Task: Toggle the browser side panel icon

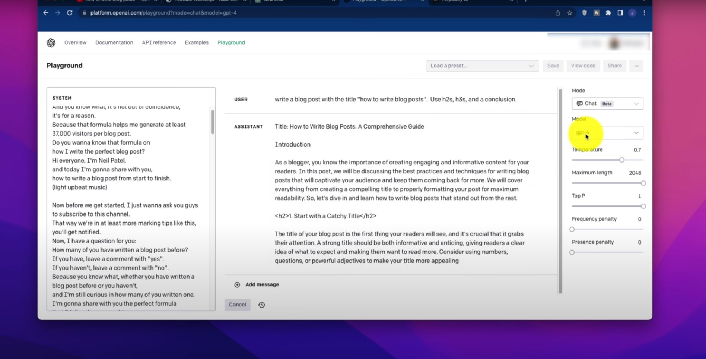Action: [x=620, y=13]
